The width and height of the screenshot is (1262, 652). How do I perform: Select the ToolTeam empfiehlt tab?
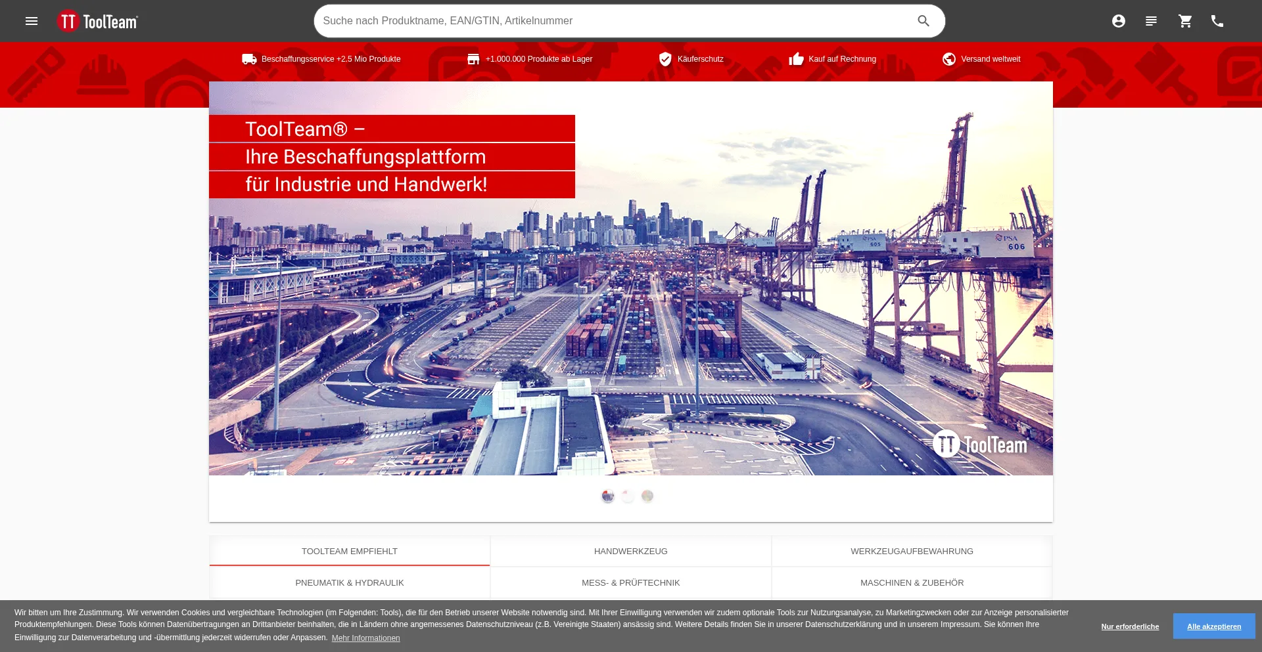[350, 552]
